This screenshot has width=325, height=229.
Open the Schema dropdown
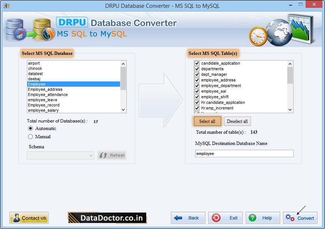(89, 155)
